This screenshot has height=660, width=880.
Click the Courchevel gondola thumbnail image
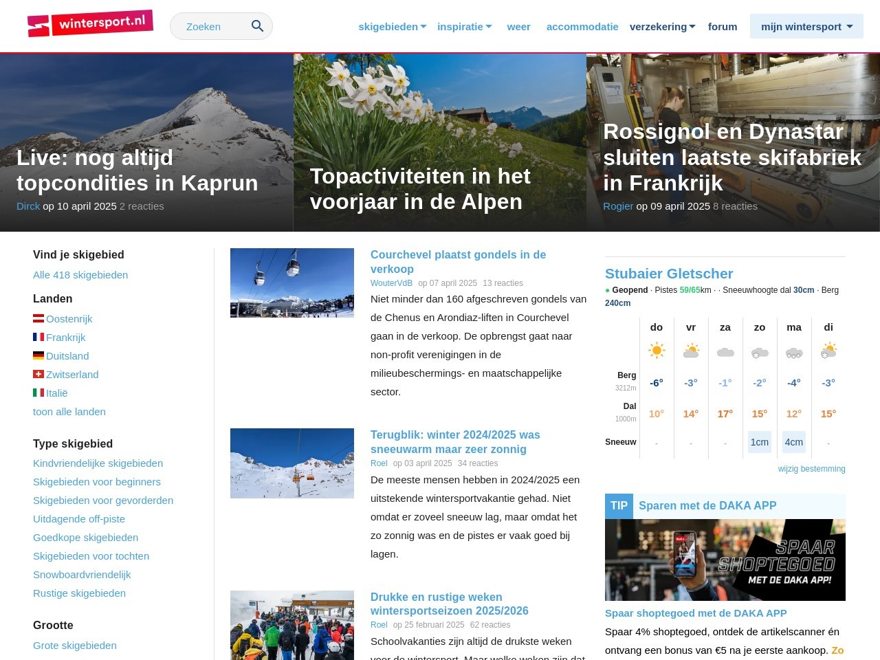[292, 283]
